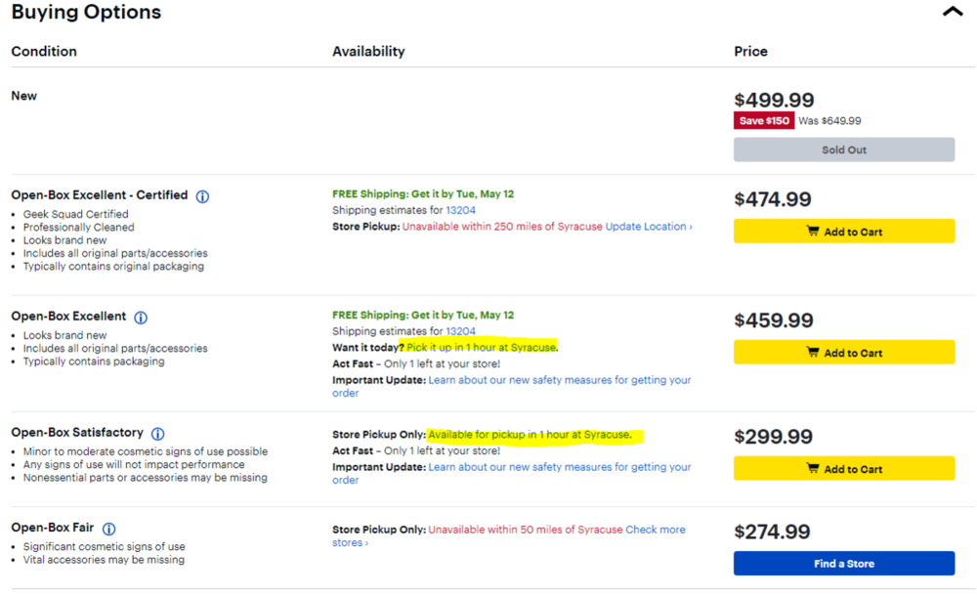Add the $459.99 Open-Box Excellent to cart
The width and height of the screenshot is (977, 595).
[843, 353]
